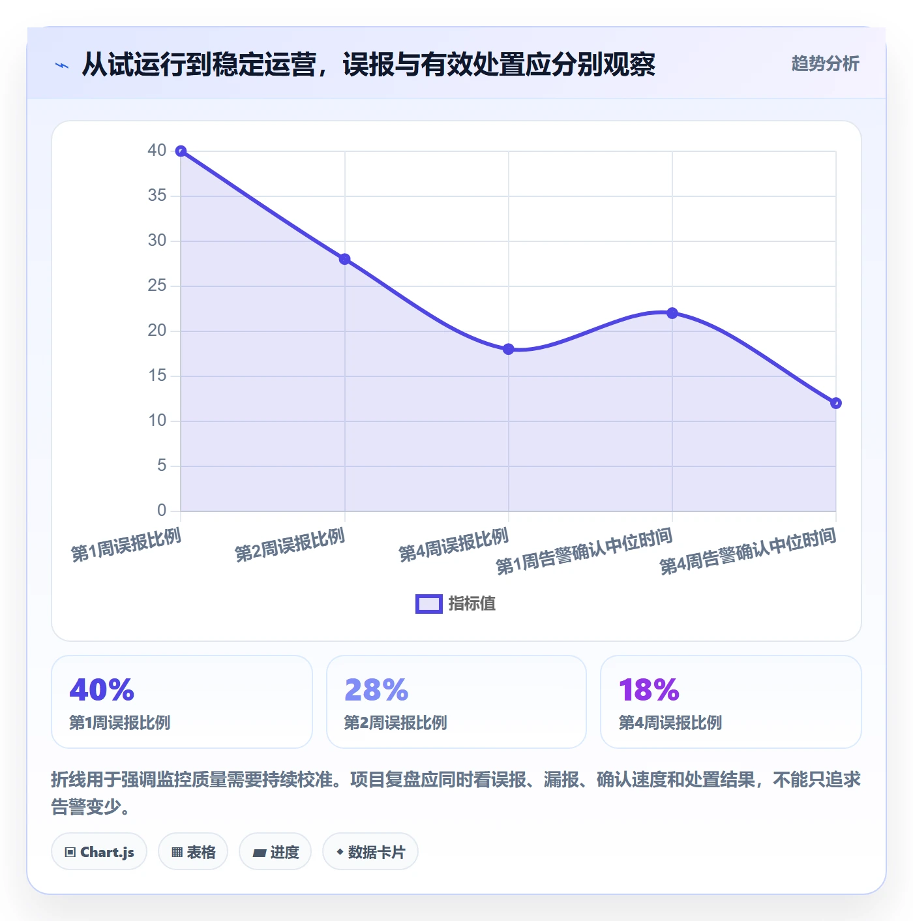The width and height of the screenshot is (913, 921).
Task: Click the 第1周误报比例 label under 40%
Action: (x=120, y=723)
